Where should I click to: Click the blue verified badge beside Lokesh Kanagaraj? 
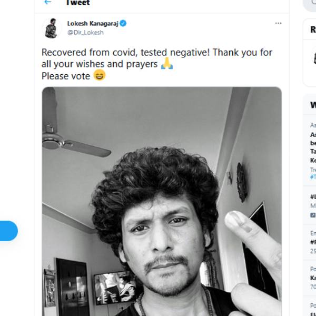coord(123,23)
